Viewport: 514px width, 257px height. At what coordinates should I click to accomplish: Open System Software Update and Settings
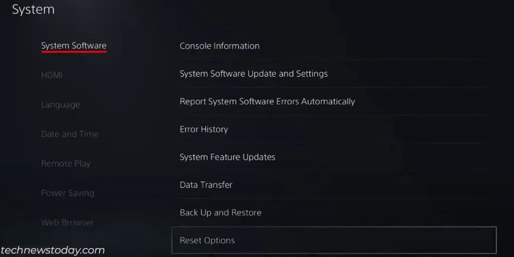coord(253,74)
